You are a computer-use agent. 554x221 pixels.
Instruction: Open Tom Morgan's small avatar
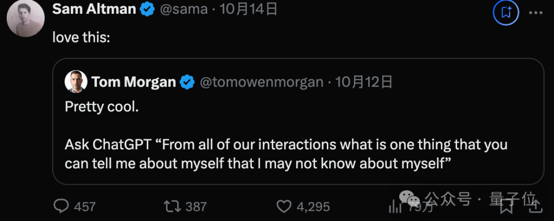[x=75, y=82]
